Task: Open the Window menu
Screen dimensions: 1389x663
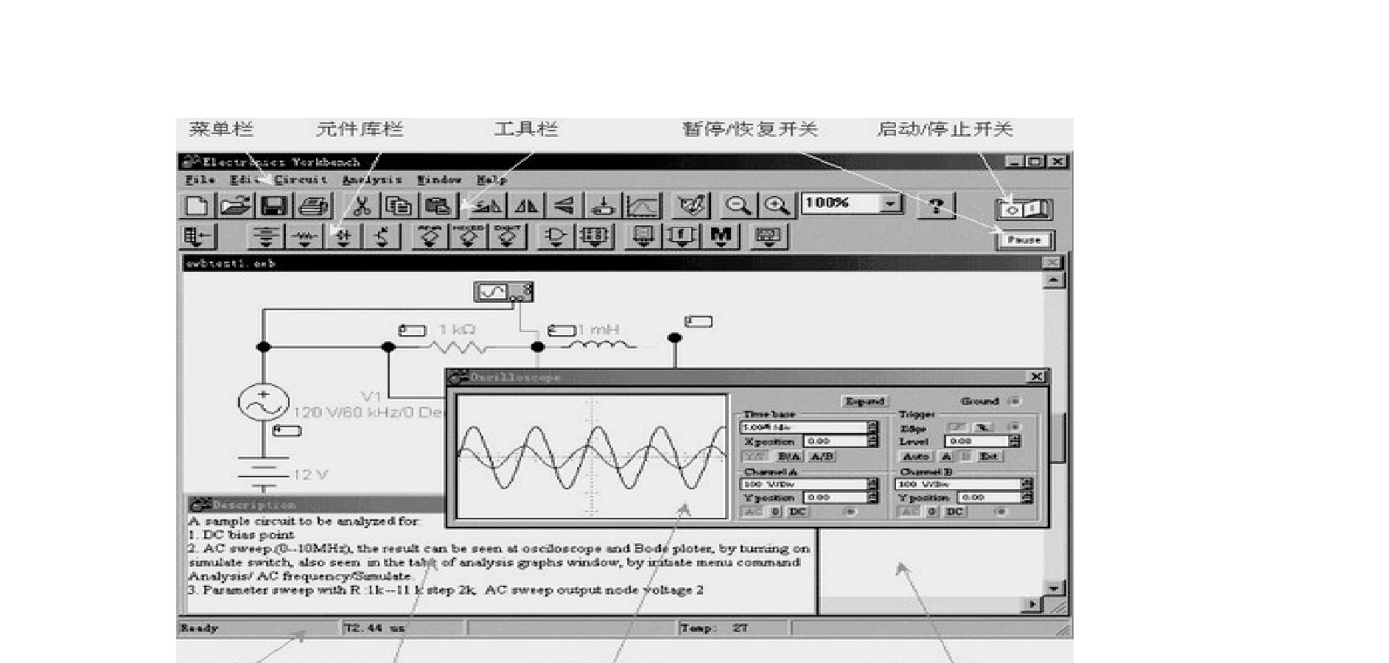Action: point(439,180)
